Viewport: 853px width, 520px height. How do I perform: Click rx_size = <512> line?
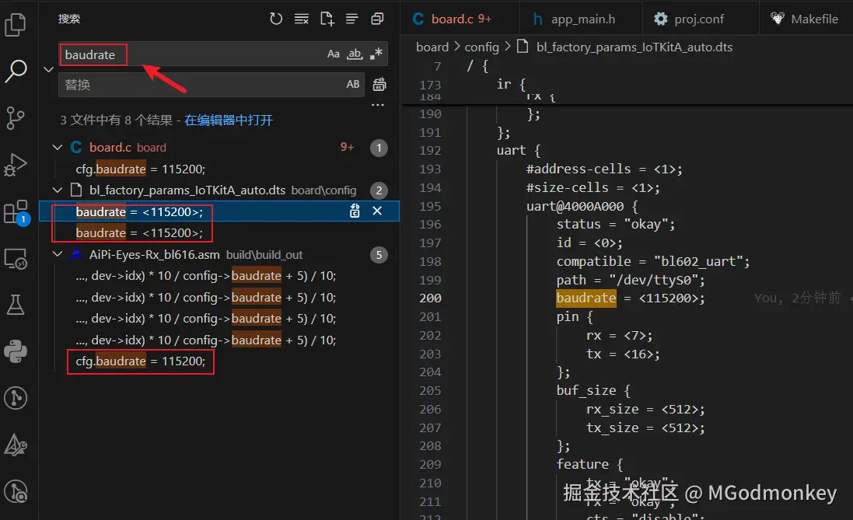pos(645,410)
